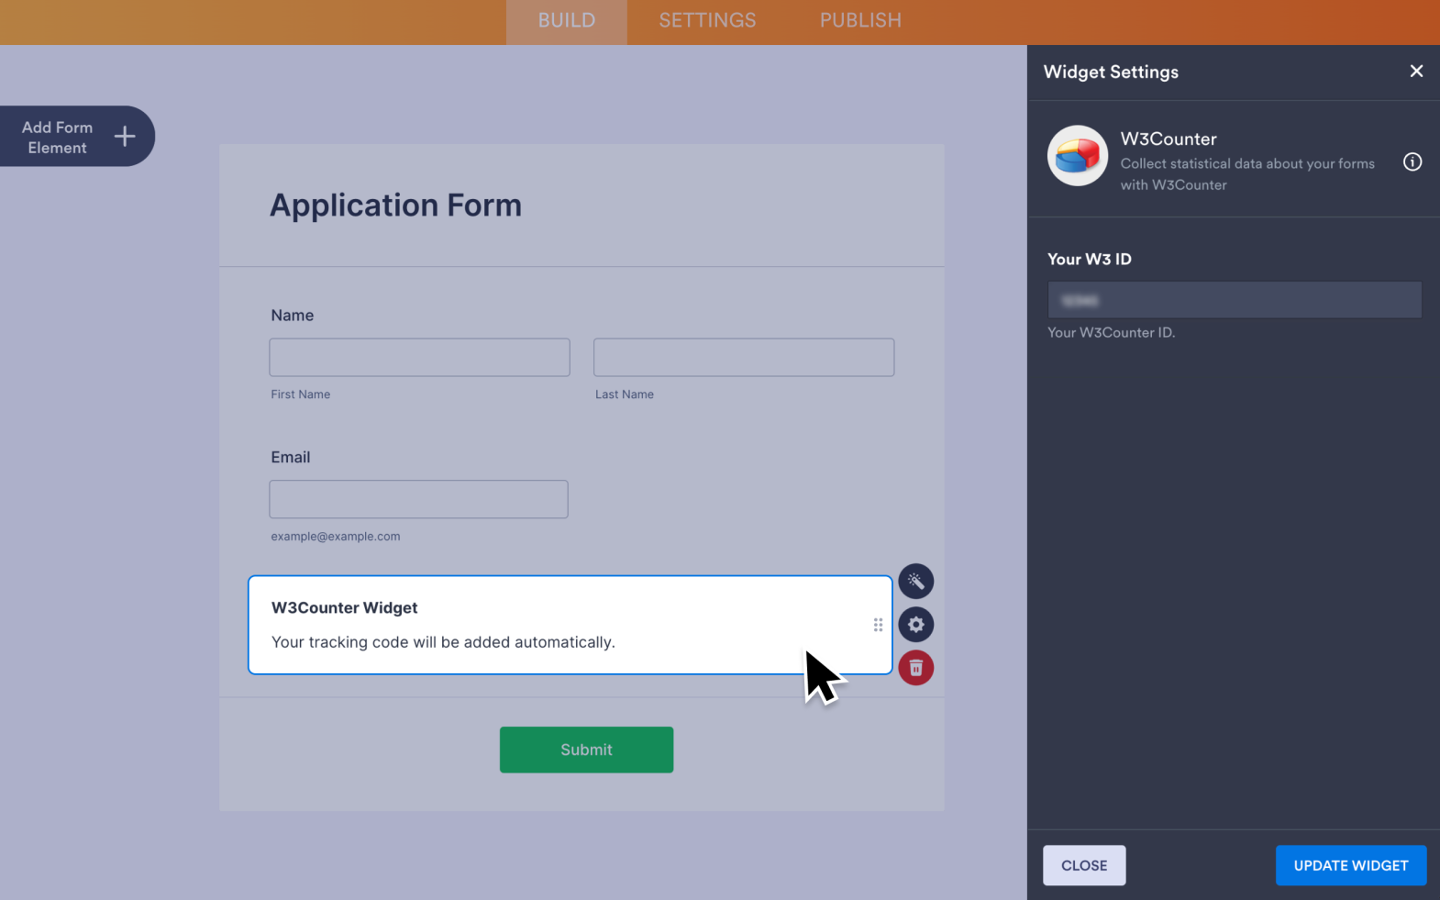
Task: Click the First Name text field
Action: click(419, 357)
